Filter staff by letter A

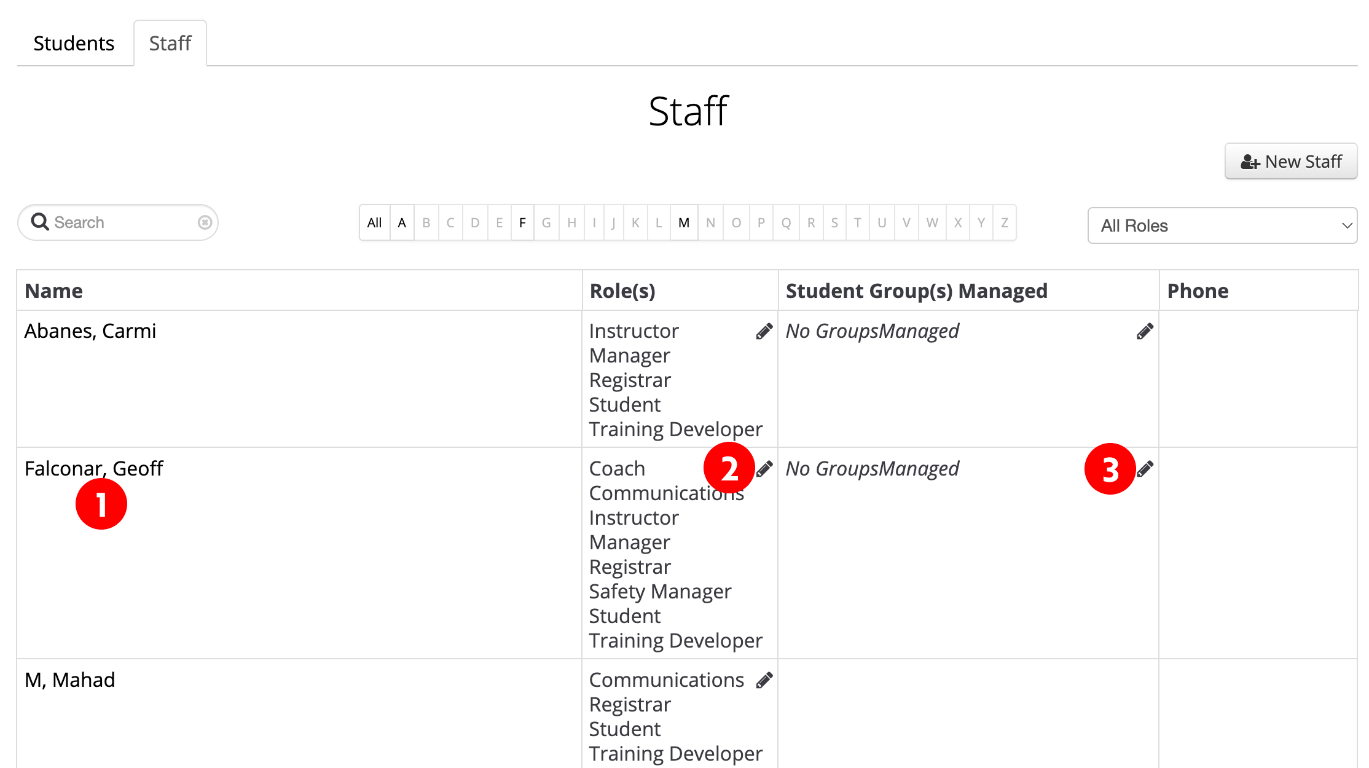(x=402, y=222)
